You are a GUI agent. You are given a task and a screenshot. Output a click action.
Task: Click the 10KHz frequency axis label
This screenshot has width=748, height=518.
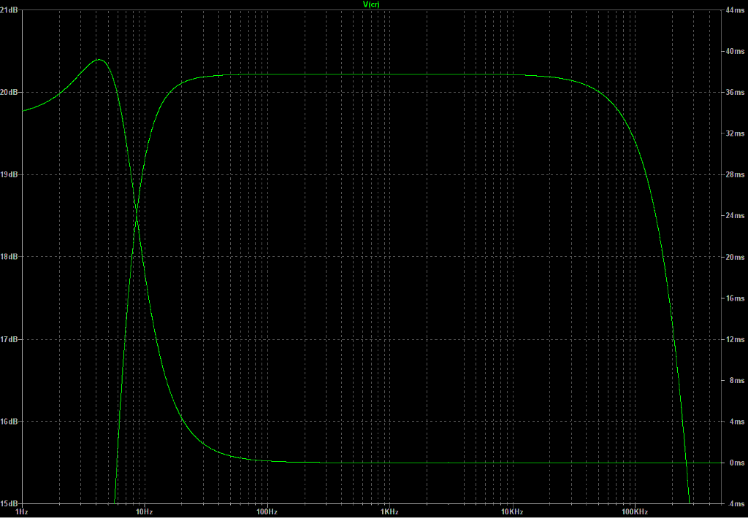click(x=512, y=512)
